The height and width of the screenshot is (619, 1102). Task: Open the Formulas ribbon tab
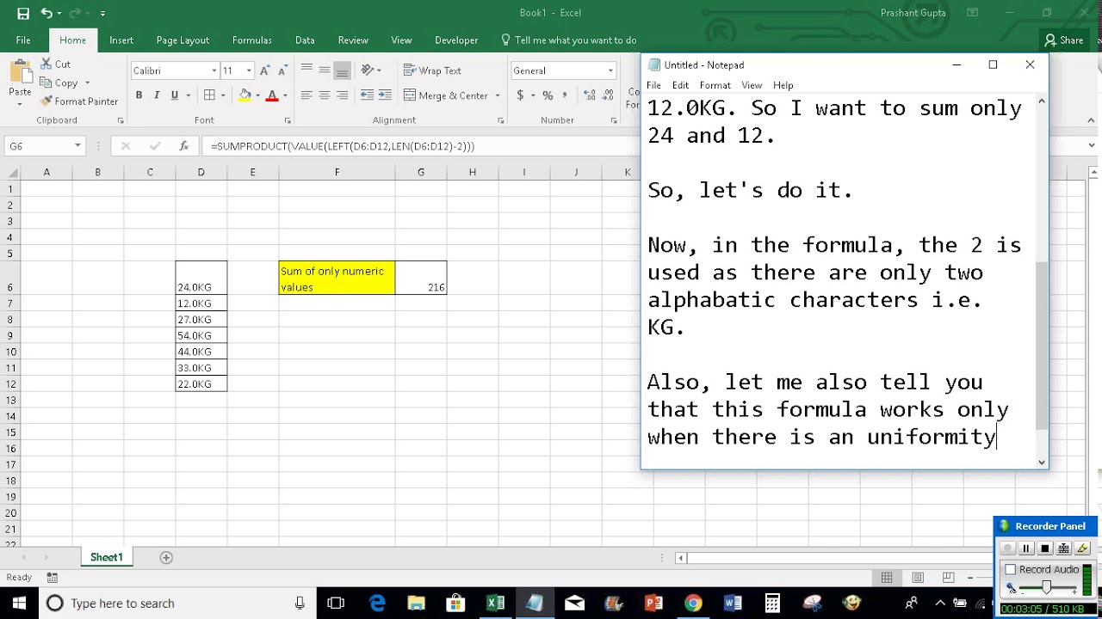click(251, 40)
